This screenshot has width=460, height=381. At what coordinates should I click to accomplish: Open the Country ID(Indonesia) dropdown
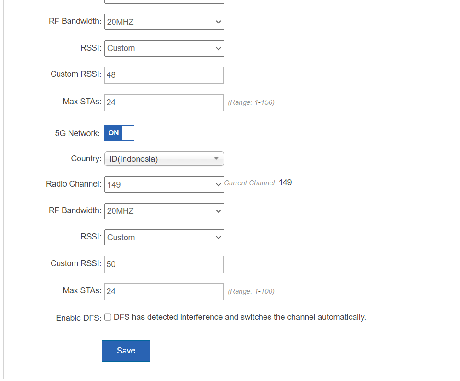tap(164, 159)
